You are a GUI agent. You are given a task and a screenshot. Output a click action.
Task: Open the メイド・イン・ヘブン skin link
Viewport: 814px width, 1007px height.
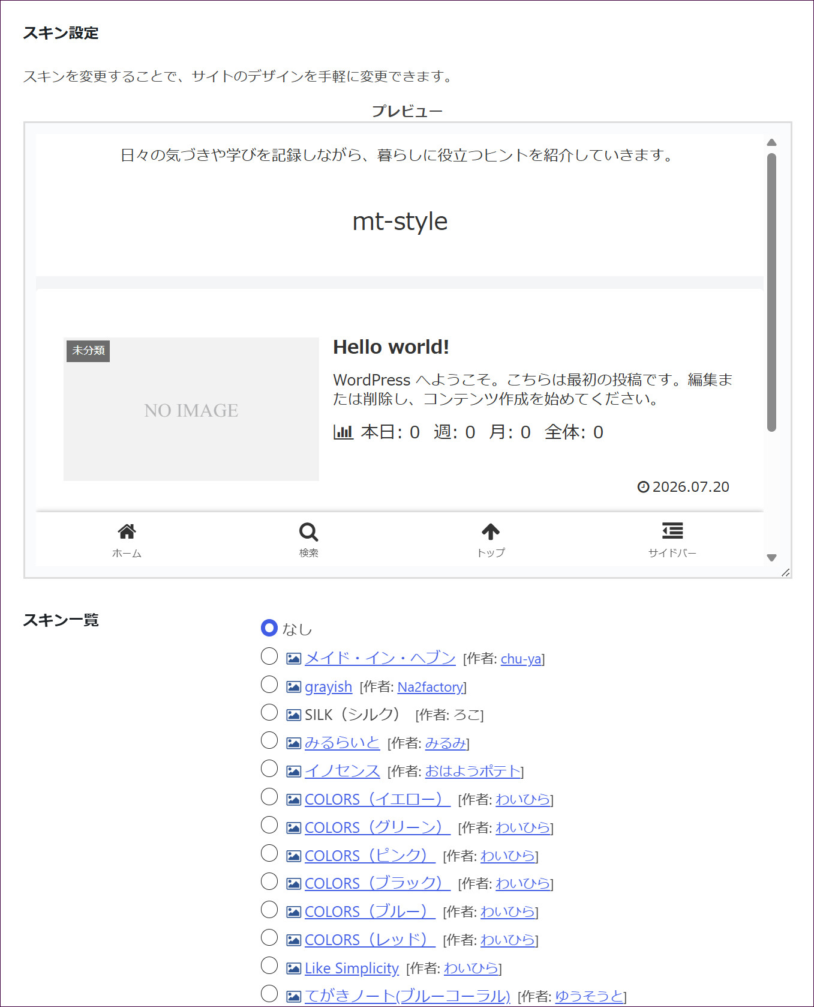[x=380, y=658]
